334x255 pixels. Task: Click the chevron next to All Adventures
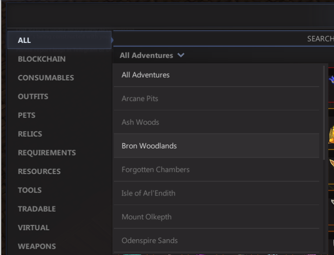(181, 55)
